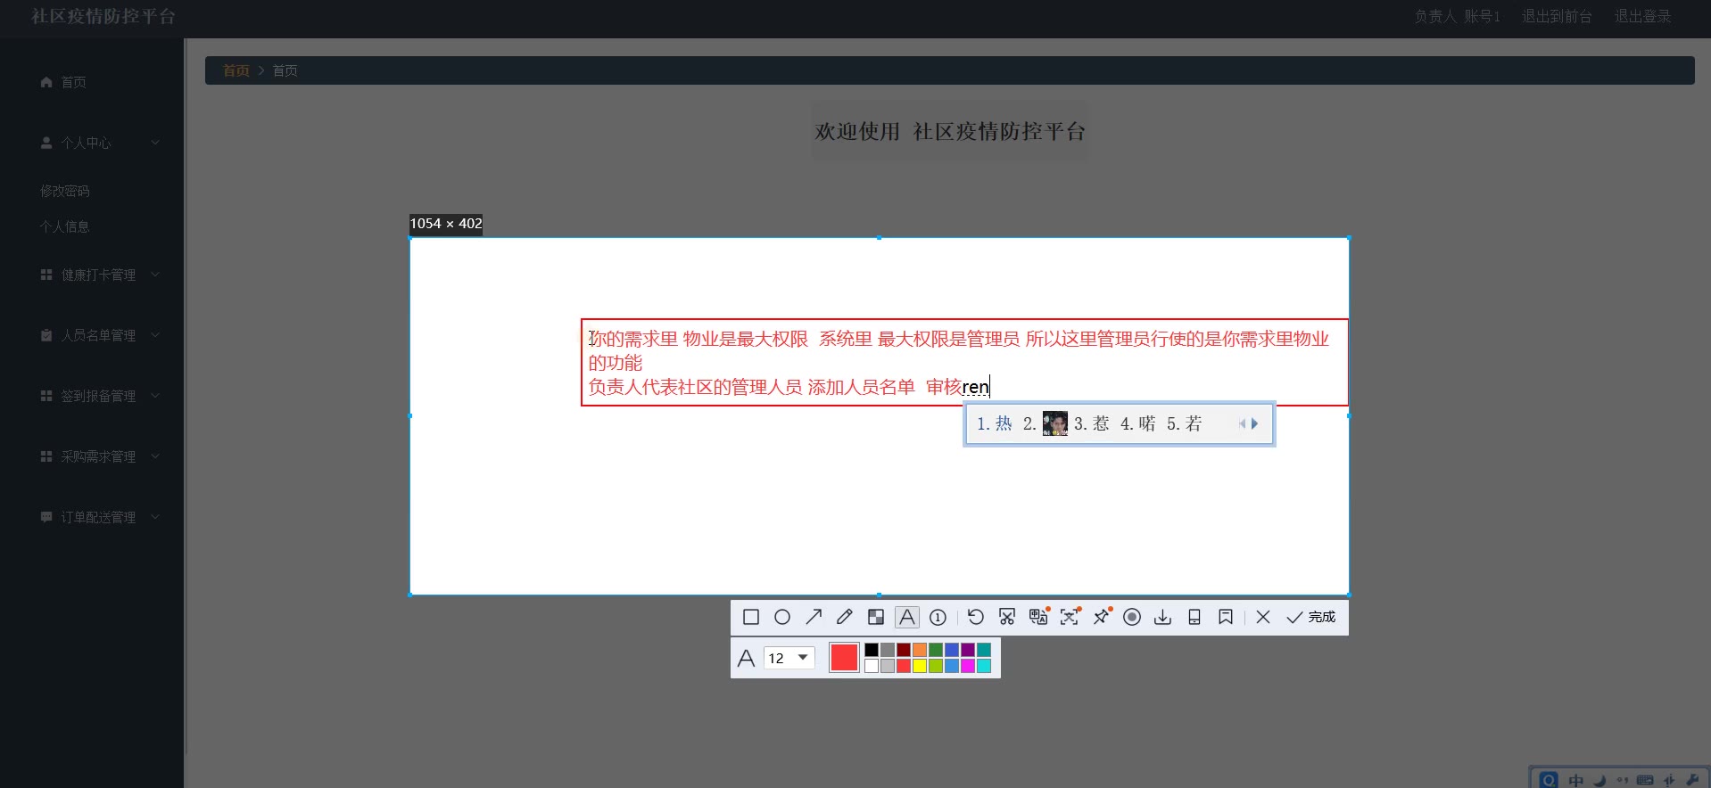Toggle IME half/full-width moon icon
This screenshot has height=788, width=1711.
[1599, 780]
